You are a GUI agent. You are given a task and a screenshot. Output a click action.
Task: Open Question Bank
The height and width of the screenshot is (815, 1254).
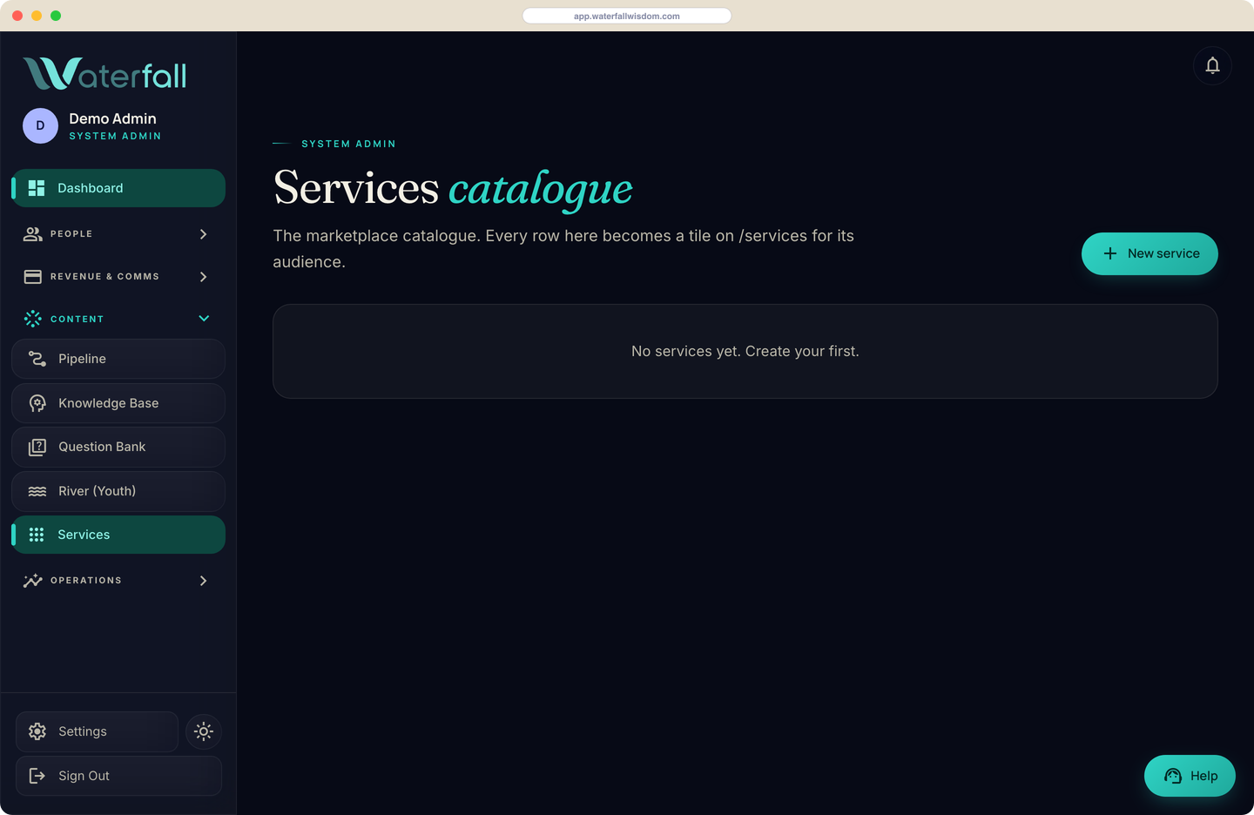pyautogui.click(x=118, y=447)
